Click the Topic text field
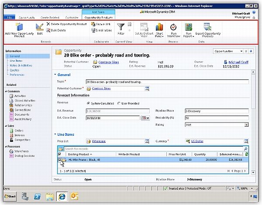This screenshot has width=262, height=205. pyautogui.click(x=167, y=81)
